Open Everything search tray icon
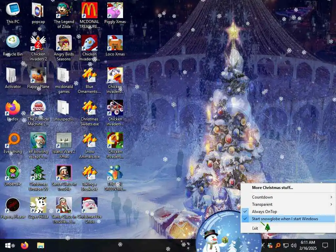This screenshot has height=252, width=336. point(278,245)
